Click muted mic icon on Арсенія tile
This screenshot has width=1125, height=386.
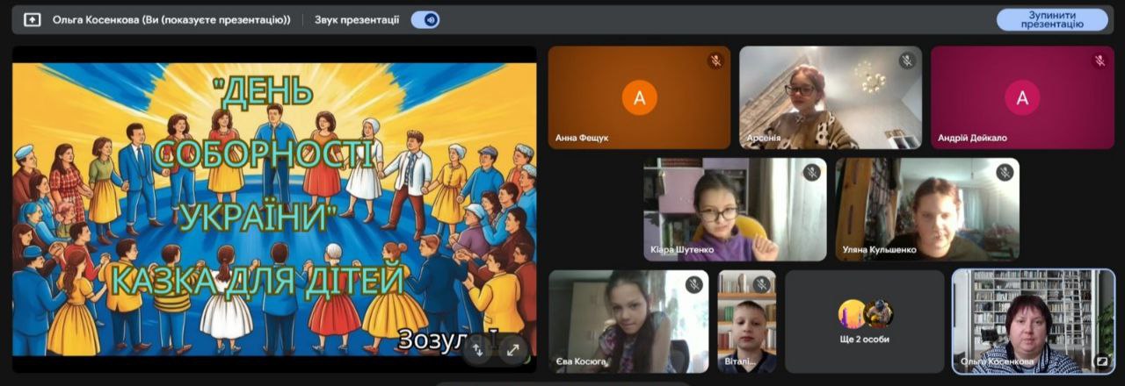point(907,61)
